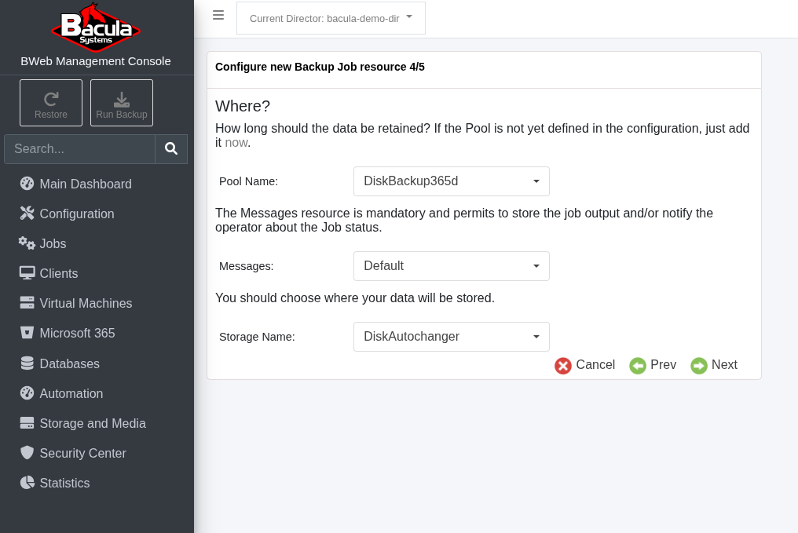Open Storage and Media section
Screen dimensions: 798x533
92,424
